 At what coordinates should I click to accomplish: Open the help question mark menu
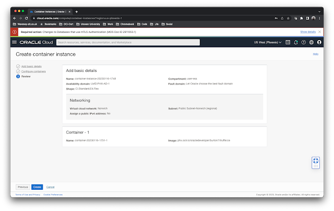304,42
